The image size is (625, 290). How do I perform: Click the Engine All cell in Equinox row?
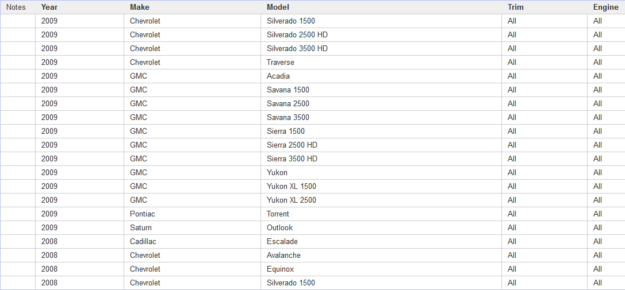tap(606, 269)
